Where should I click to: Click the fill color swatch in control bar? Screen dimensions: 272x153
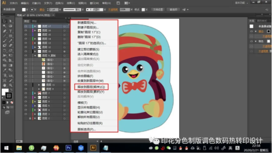[x=24, y=10]
